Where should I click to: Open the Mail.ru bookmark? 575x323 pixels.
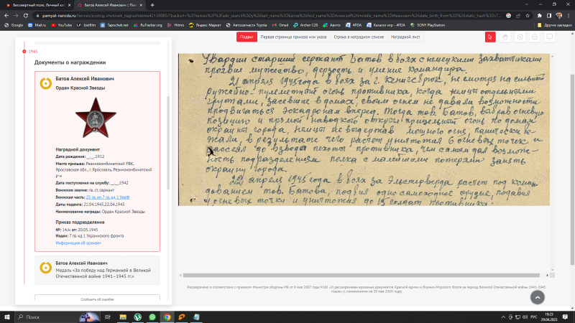37,25
